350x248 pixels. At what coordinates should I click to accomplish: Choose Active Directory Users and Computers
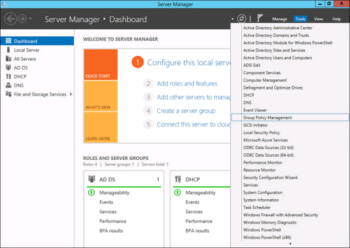coord(277,58)
